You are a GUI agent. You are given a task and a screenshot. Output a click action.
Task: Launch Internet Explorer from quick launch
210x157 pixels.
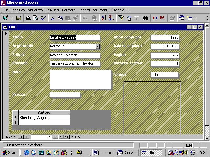pos(26,153)
